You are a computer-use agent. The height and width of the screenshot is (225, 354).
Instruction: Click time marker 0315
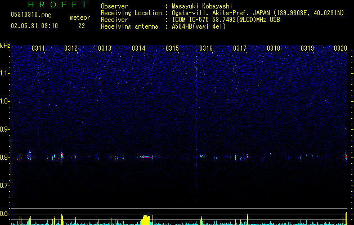(x=172, y=48)
